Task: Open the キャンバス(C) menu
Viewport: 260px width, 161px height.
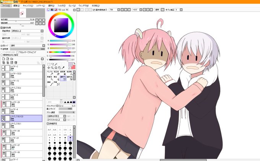Action: pos(28,6)
